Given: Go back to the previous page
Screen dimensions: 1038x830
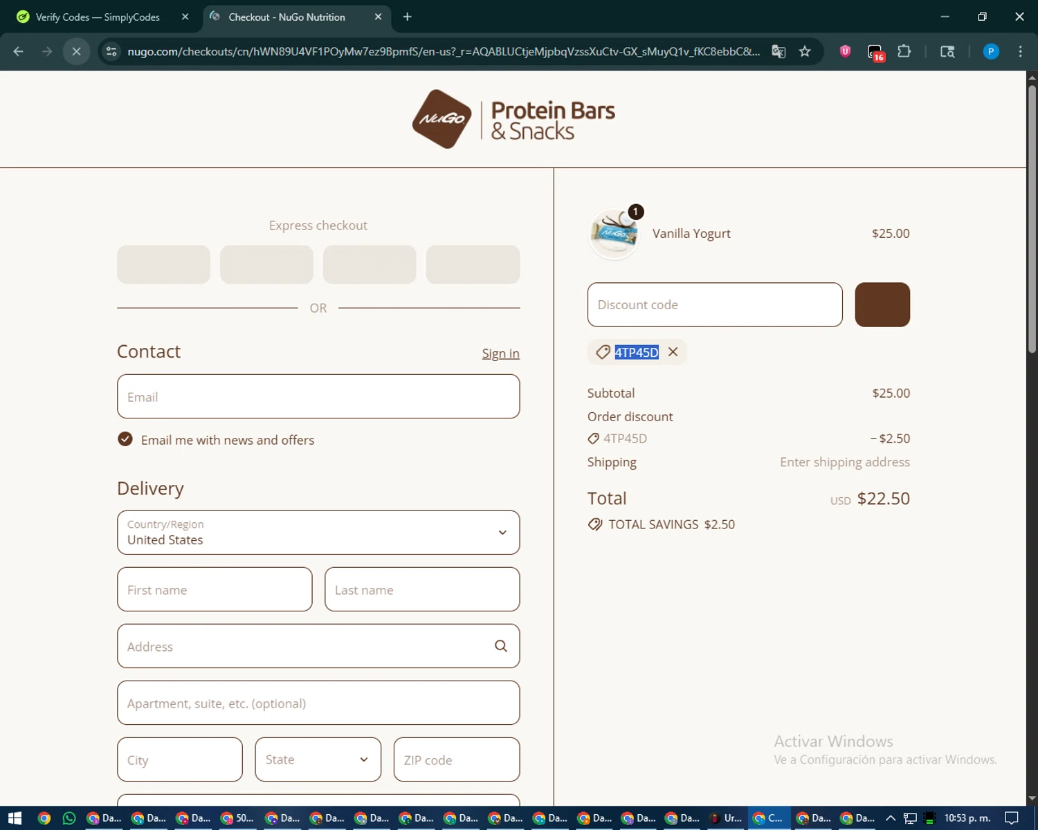Looking at the screenshot, I should click(18, 51).
